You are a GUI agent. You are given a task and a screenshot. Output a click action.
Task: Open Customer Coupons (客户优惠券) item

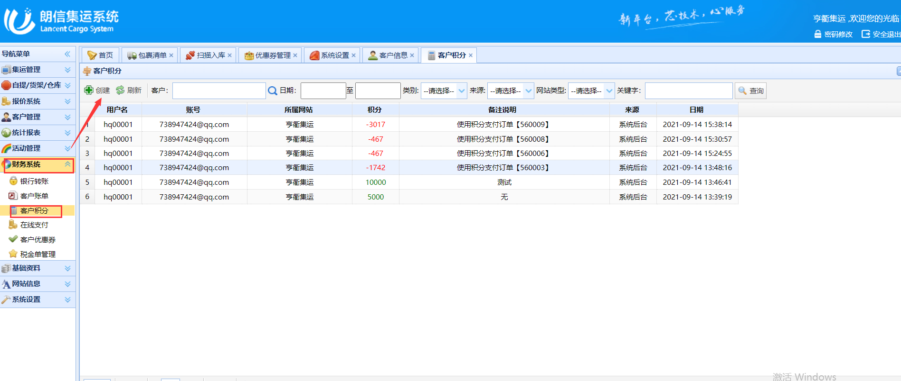click(38, 239)
